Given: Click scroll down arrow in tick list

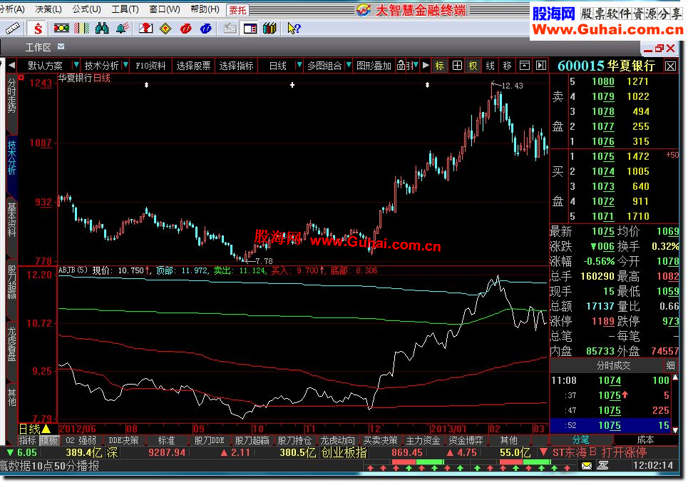Looking at the screenshot, I should click(676, 429).
